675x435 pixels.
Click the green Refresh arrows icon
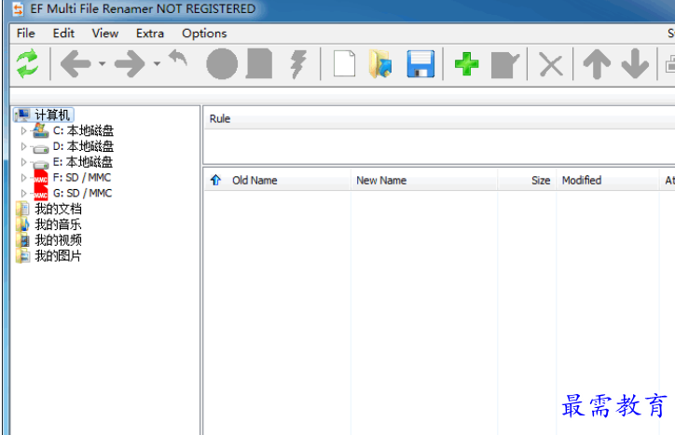(27, 64)
